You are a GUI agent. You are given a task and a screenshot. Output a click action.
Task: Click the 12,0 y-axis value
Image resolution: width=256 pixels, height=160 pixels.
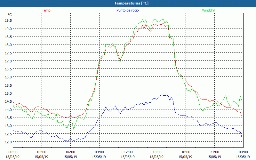9,142
